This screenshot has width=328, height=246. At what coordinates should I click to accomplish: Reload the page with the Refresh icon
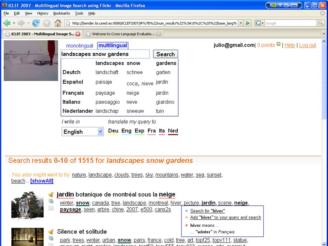click(x=36, y=23)
